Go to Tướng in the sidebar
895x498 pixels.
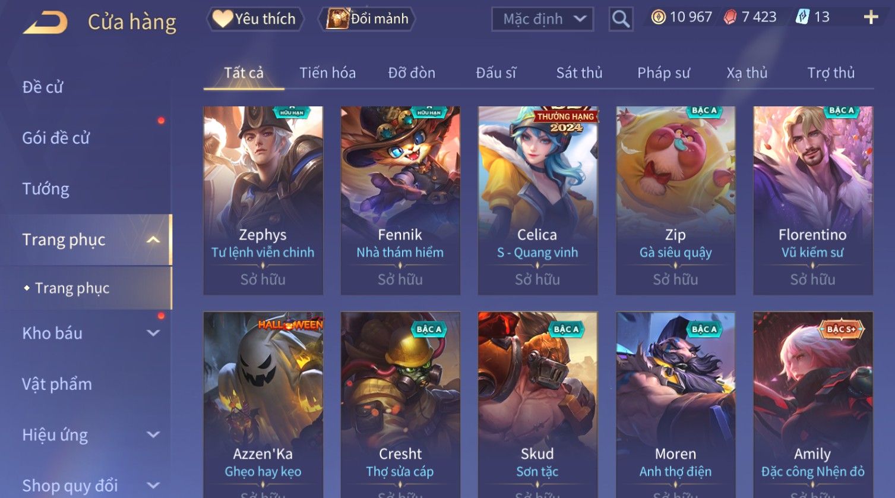click(x=46, y=189)
